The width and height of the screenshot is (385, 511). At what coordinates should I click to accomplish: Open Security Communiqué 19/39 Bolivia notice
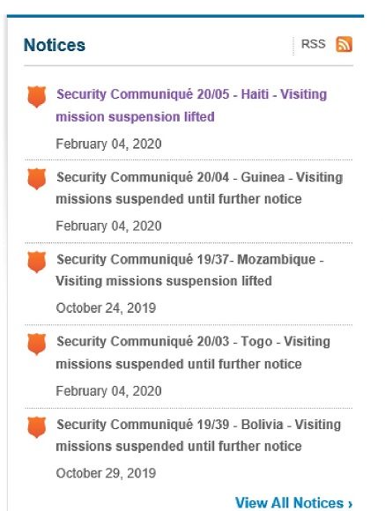pos(198,435)
